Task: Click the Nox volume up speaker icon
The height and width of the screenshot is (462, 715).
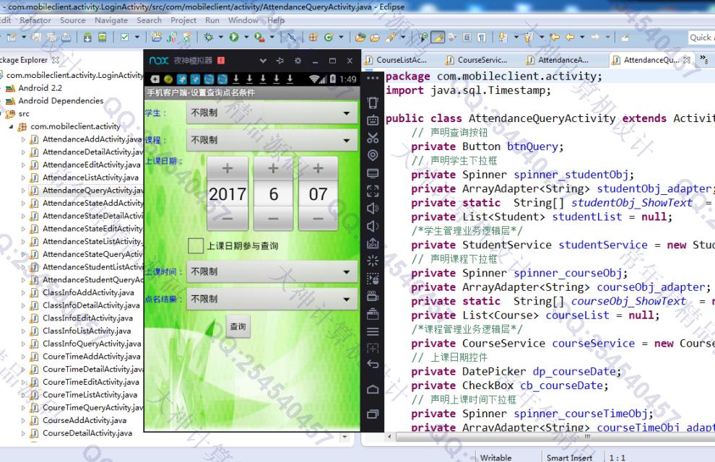Action: click(x=373, y=209)
